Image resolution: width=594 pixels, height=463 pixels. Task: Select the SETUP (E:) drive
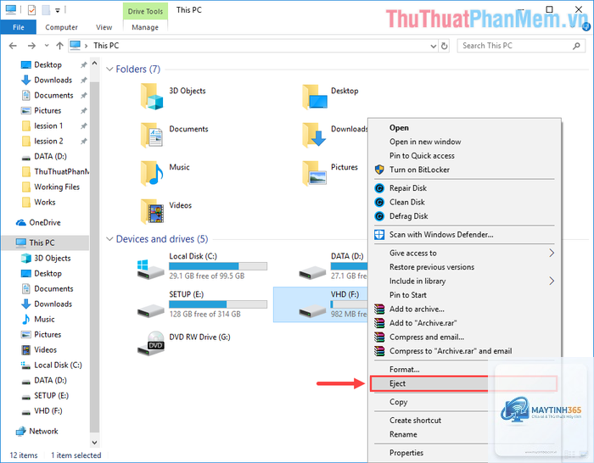point(202,304)
